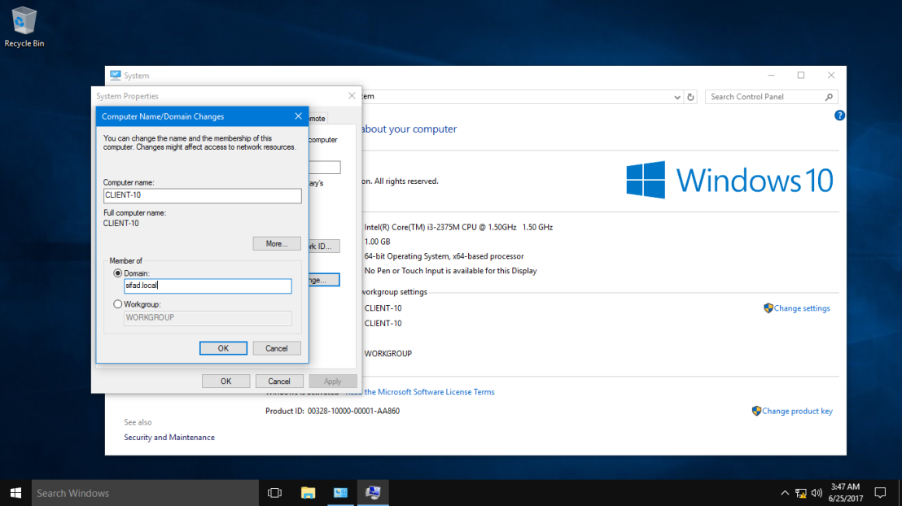This screenshot has width=902, height=506.
Task: Select the Workgroup radio button
Action: coord(118,304)
